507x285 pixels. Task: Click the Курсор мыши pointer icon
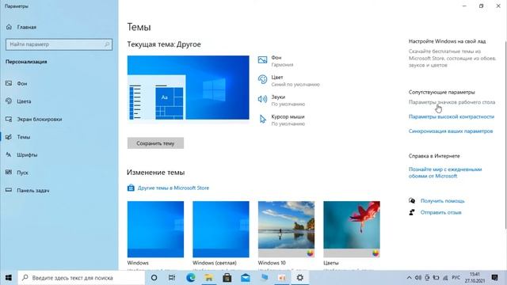pyautogui.click(x=262, y=119)
